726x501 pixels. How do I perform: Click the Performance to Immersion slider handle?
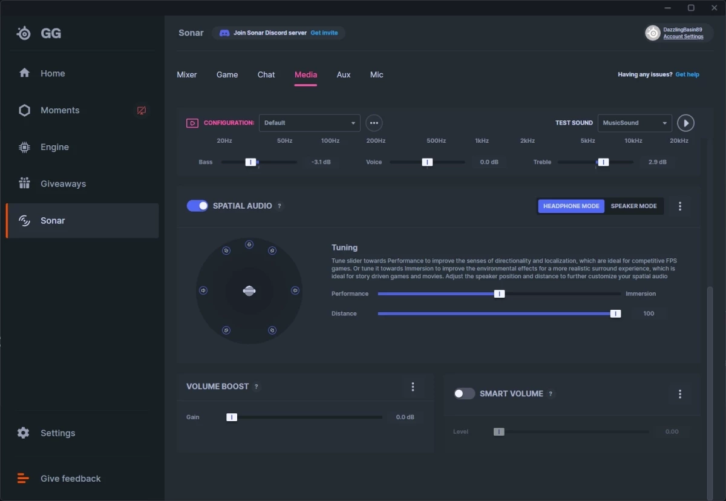click(499, 294)
